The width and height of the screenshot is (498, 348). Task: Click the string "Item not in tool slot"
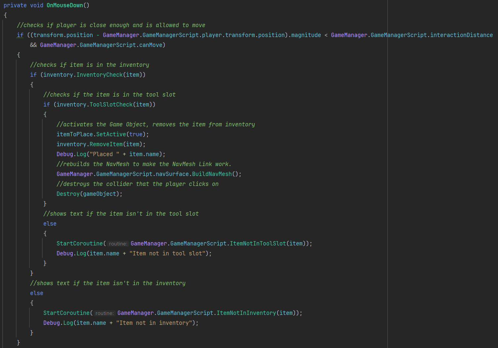point(167,253)
